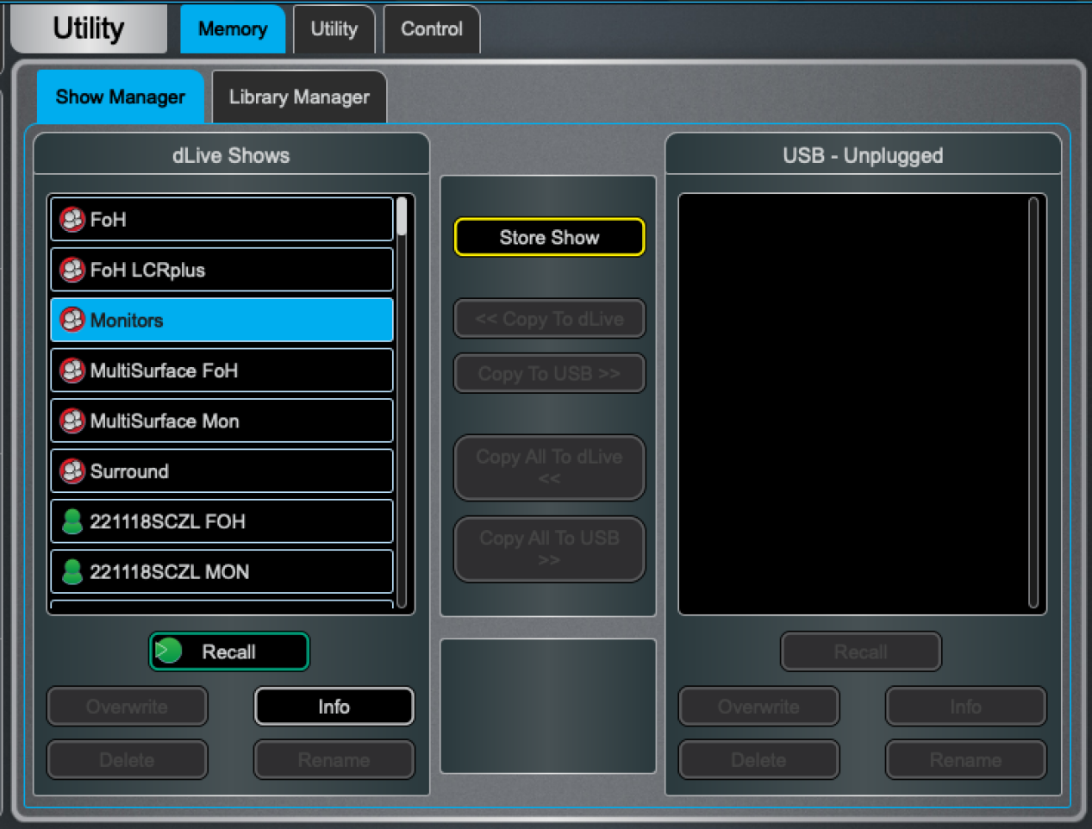Click the USB Recall button
Viewport: 1092px width, 829px height.
(861, 651)
